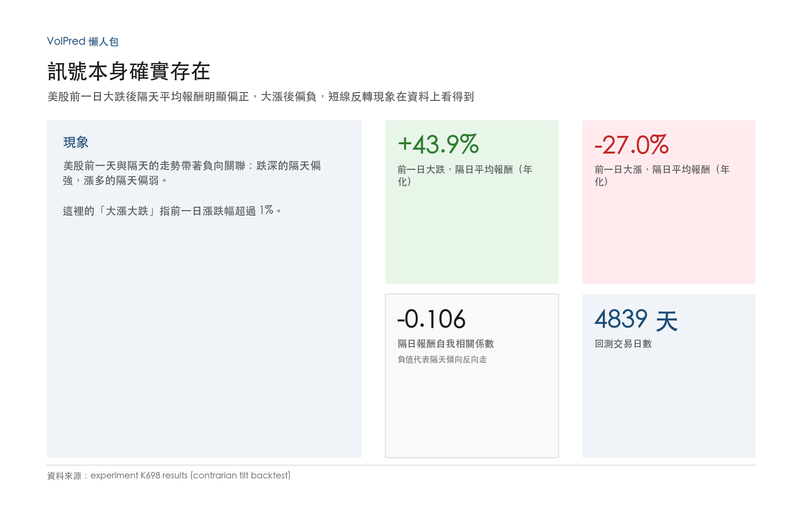Click the note 負值代表隔天傾向反向走
The image size is (802, 507).
tap(442, 359)
